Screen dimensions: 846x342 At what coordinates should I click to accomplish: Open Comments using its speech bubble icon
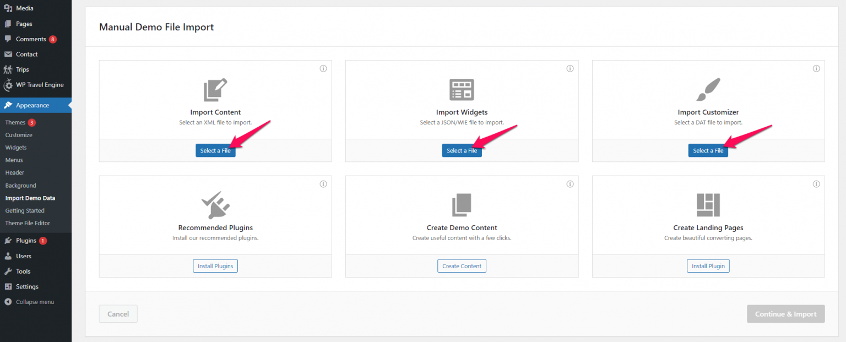[8, 39]
